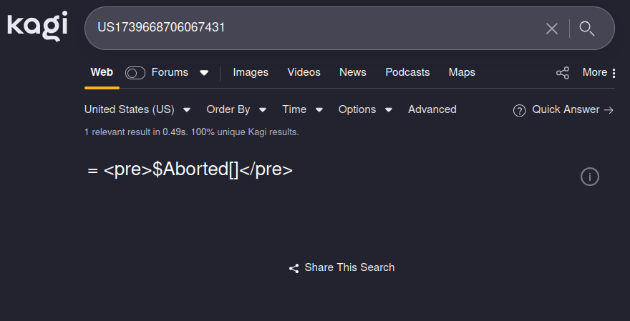Expand the Time filter dropdown

click(302, 109)
